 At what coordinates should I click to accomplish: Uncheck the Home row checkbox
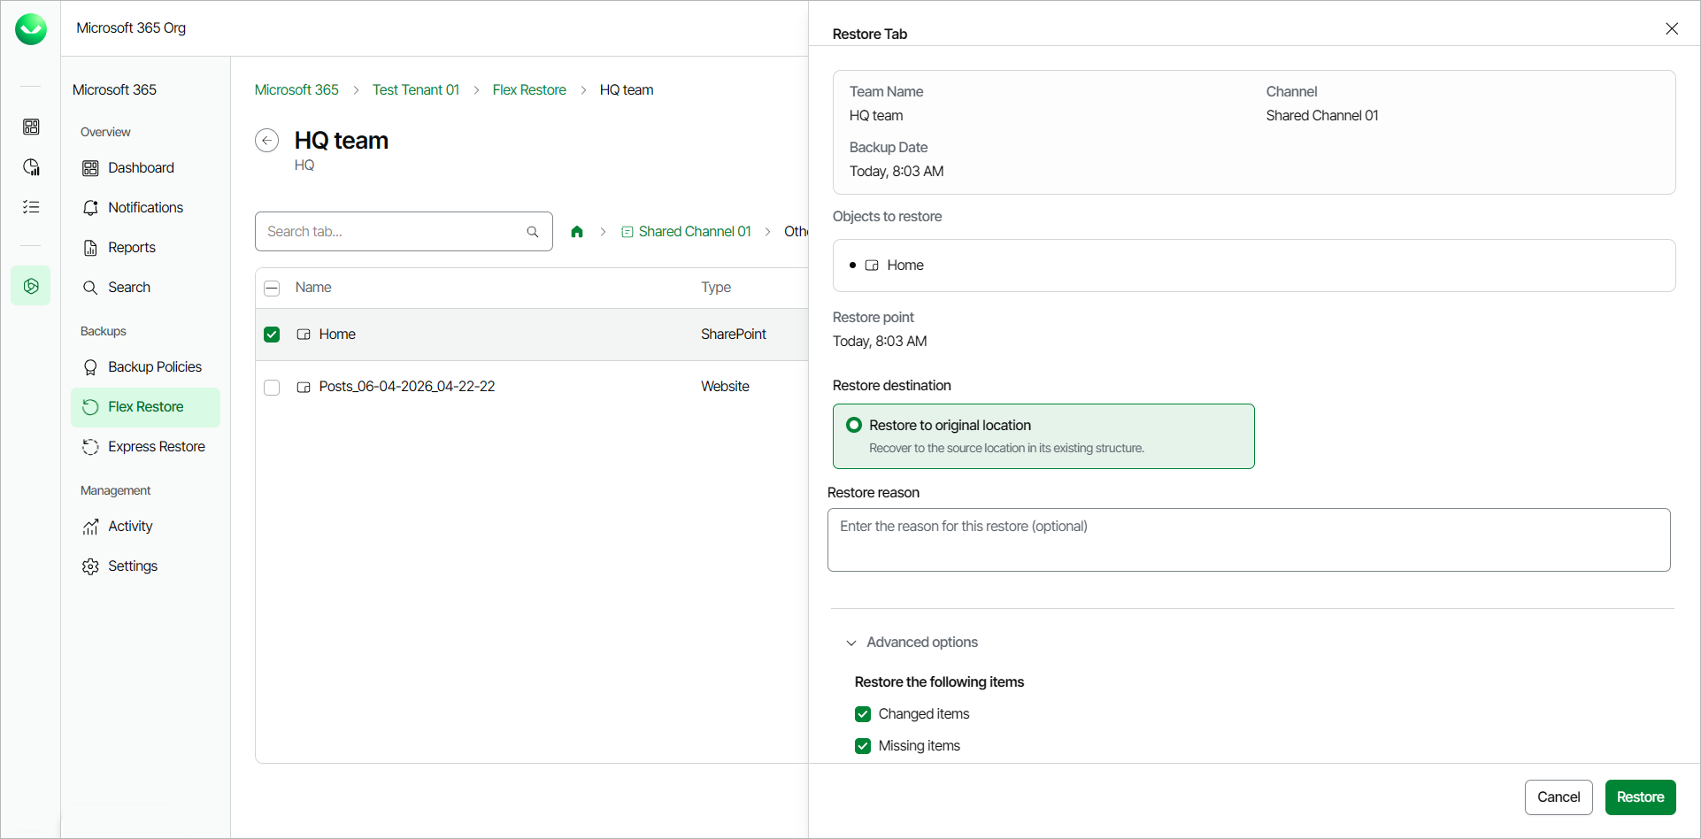[x=272, y=335]
